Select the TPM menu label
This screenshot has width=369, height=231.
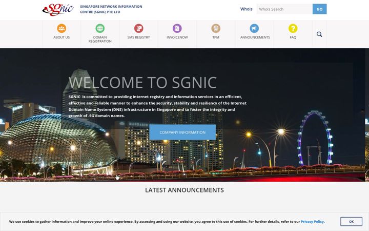216,37
